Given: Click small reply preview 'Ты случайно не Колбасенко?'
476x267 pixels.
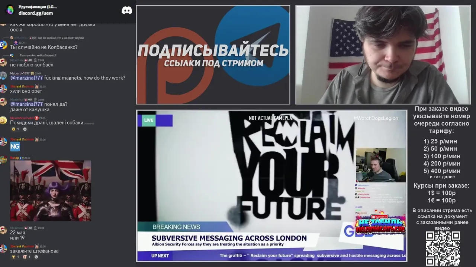Looking at the screenshot, I should click(x=38, y=55).
